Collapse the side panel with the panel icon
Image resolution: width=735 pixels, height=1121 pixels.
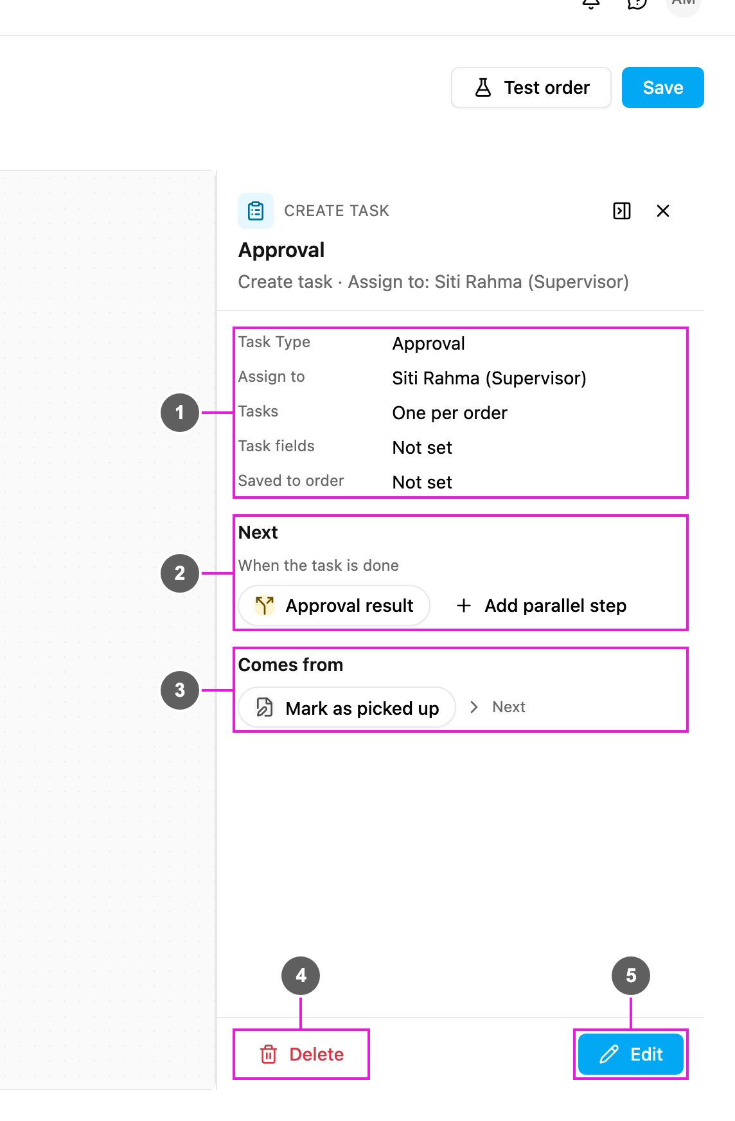coord(621,211)
